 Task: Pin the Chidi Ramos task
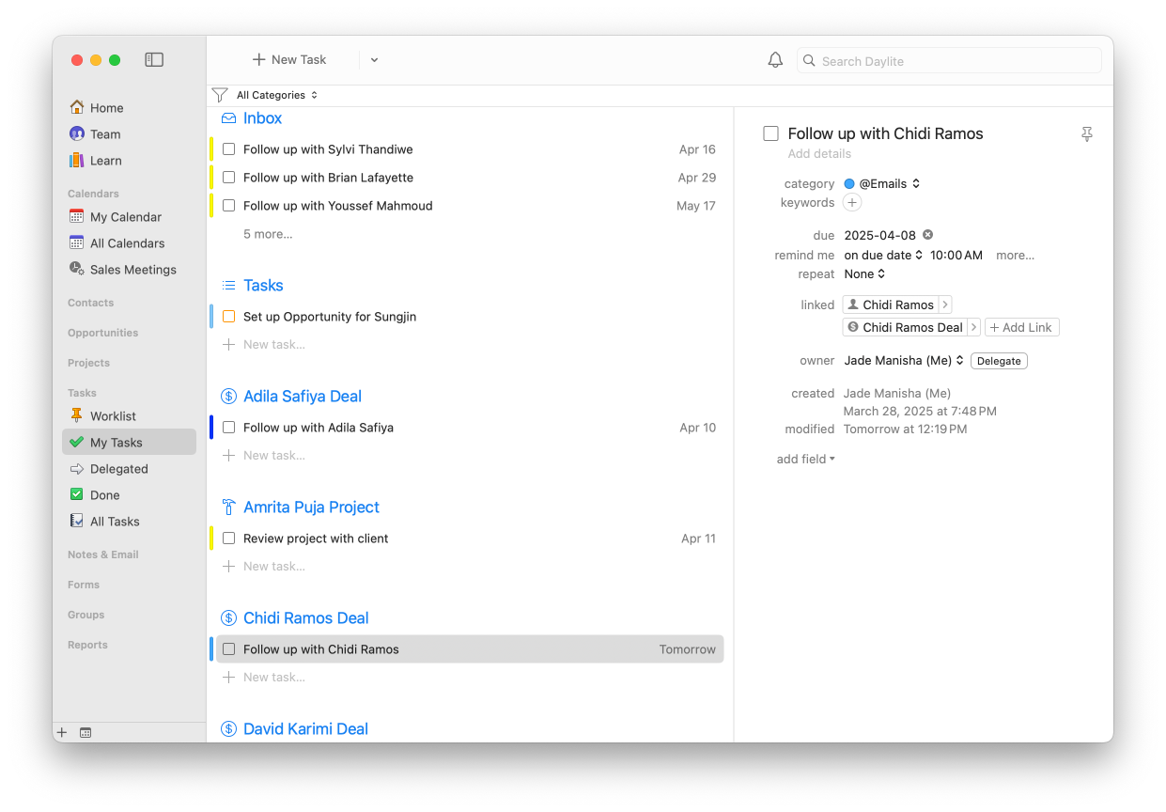pyautogui.click(x=1087, y=134)
